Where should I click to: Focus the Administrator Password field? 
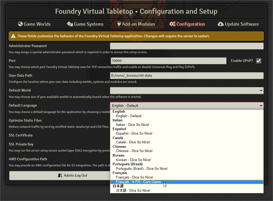187,46
